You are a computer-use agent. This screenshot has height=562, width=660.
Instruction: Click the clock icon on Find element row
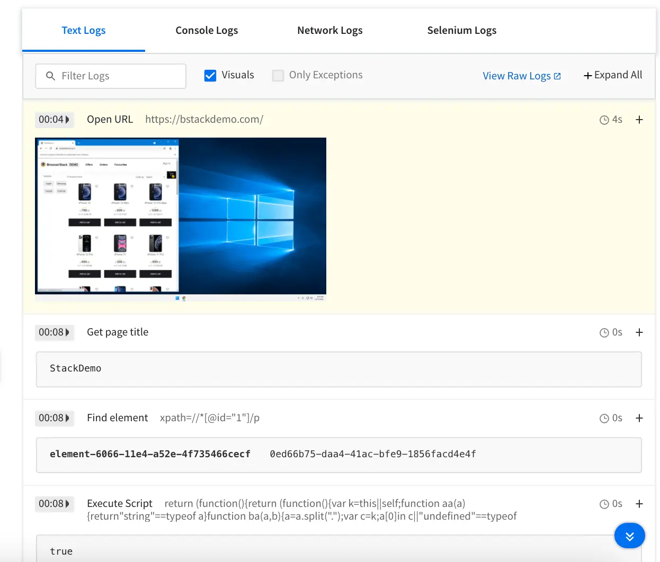tap(604, 419)
